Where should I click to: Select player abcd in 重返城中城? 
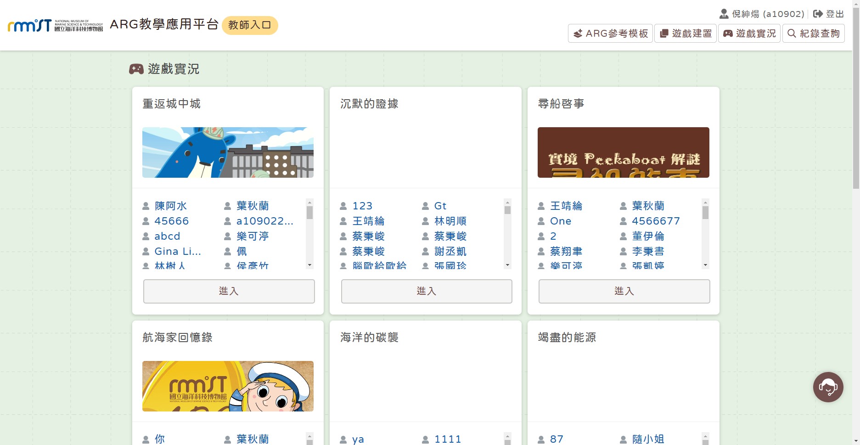click(168, 237)
